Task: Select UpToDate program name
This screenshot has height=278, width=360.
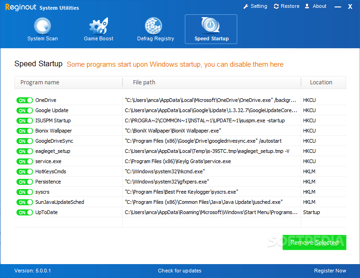Action: click(x=46, y=213)
